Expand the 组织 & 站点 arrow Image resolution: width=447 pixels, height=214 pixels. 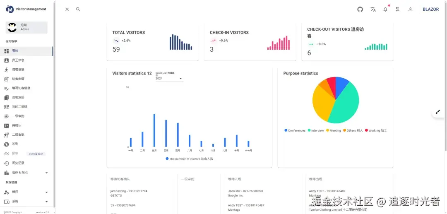coord(46,173)
